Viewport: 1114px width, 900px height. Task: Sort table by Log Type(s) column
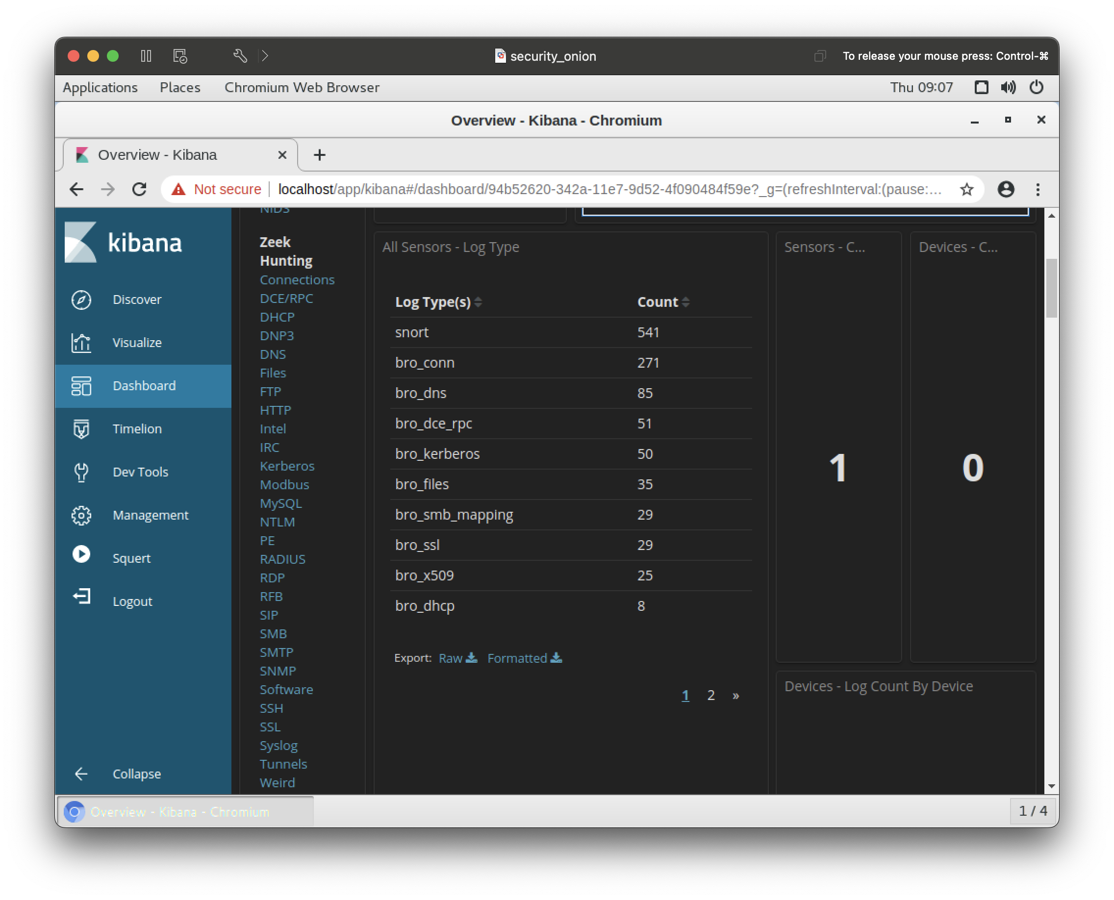438,302
